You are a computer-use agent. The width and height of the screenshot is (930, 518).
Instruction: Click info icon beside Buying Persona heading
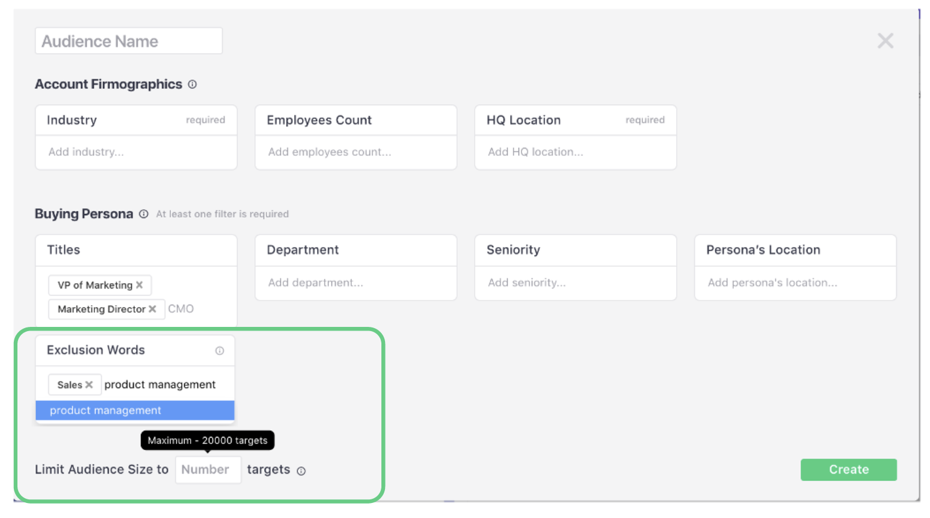click(x=144, y=214)
